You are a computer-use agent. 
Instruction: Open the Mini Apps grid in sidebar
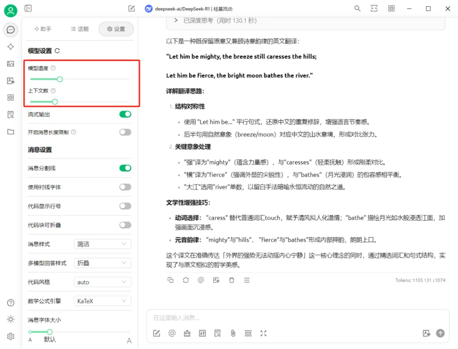pos(10,97)
